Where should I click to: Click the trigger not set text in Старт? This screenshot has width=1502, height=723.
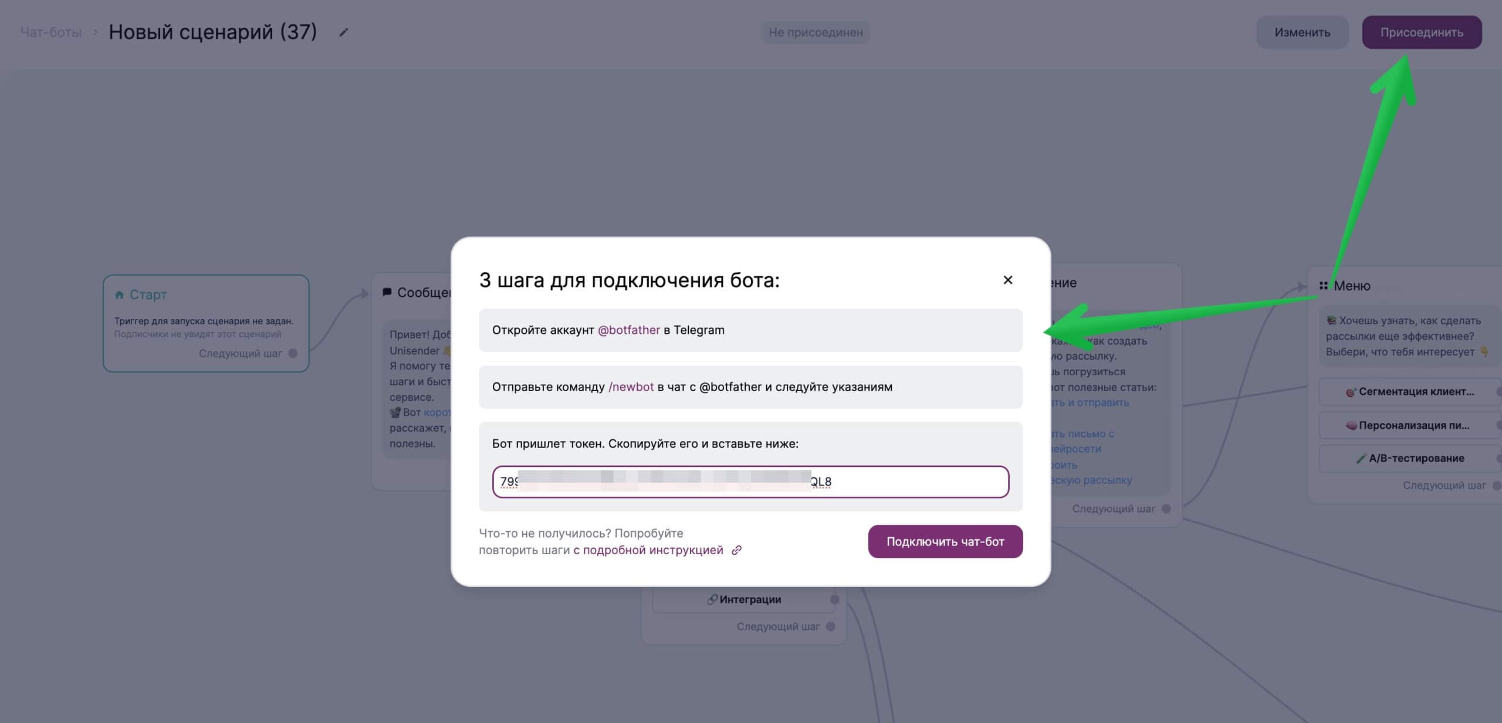[x=204, y=321]
